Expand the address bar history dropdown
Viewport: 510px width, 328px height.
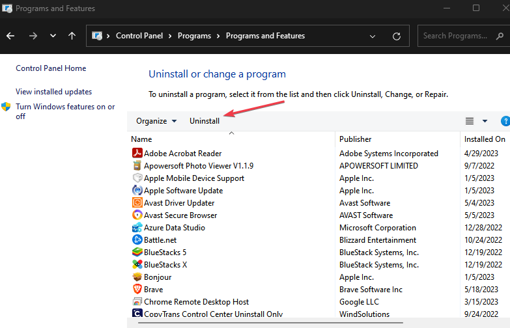(373, 36)
